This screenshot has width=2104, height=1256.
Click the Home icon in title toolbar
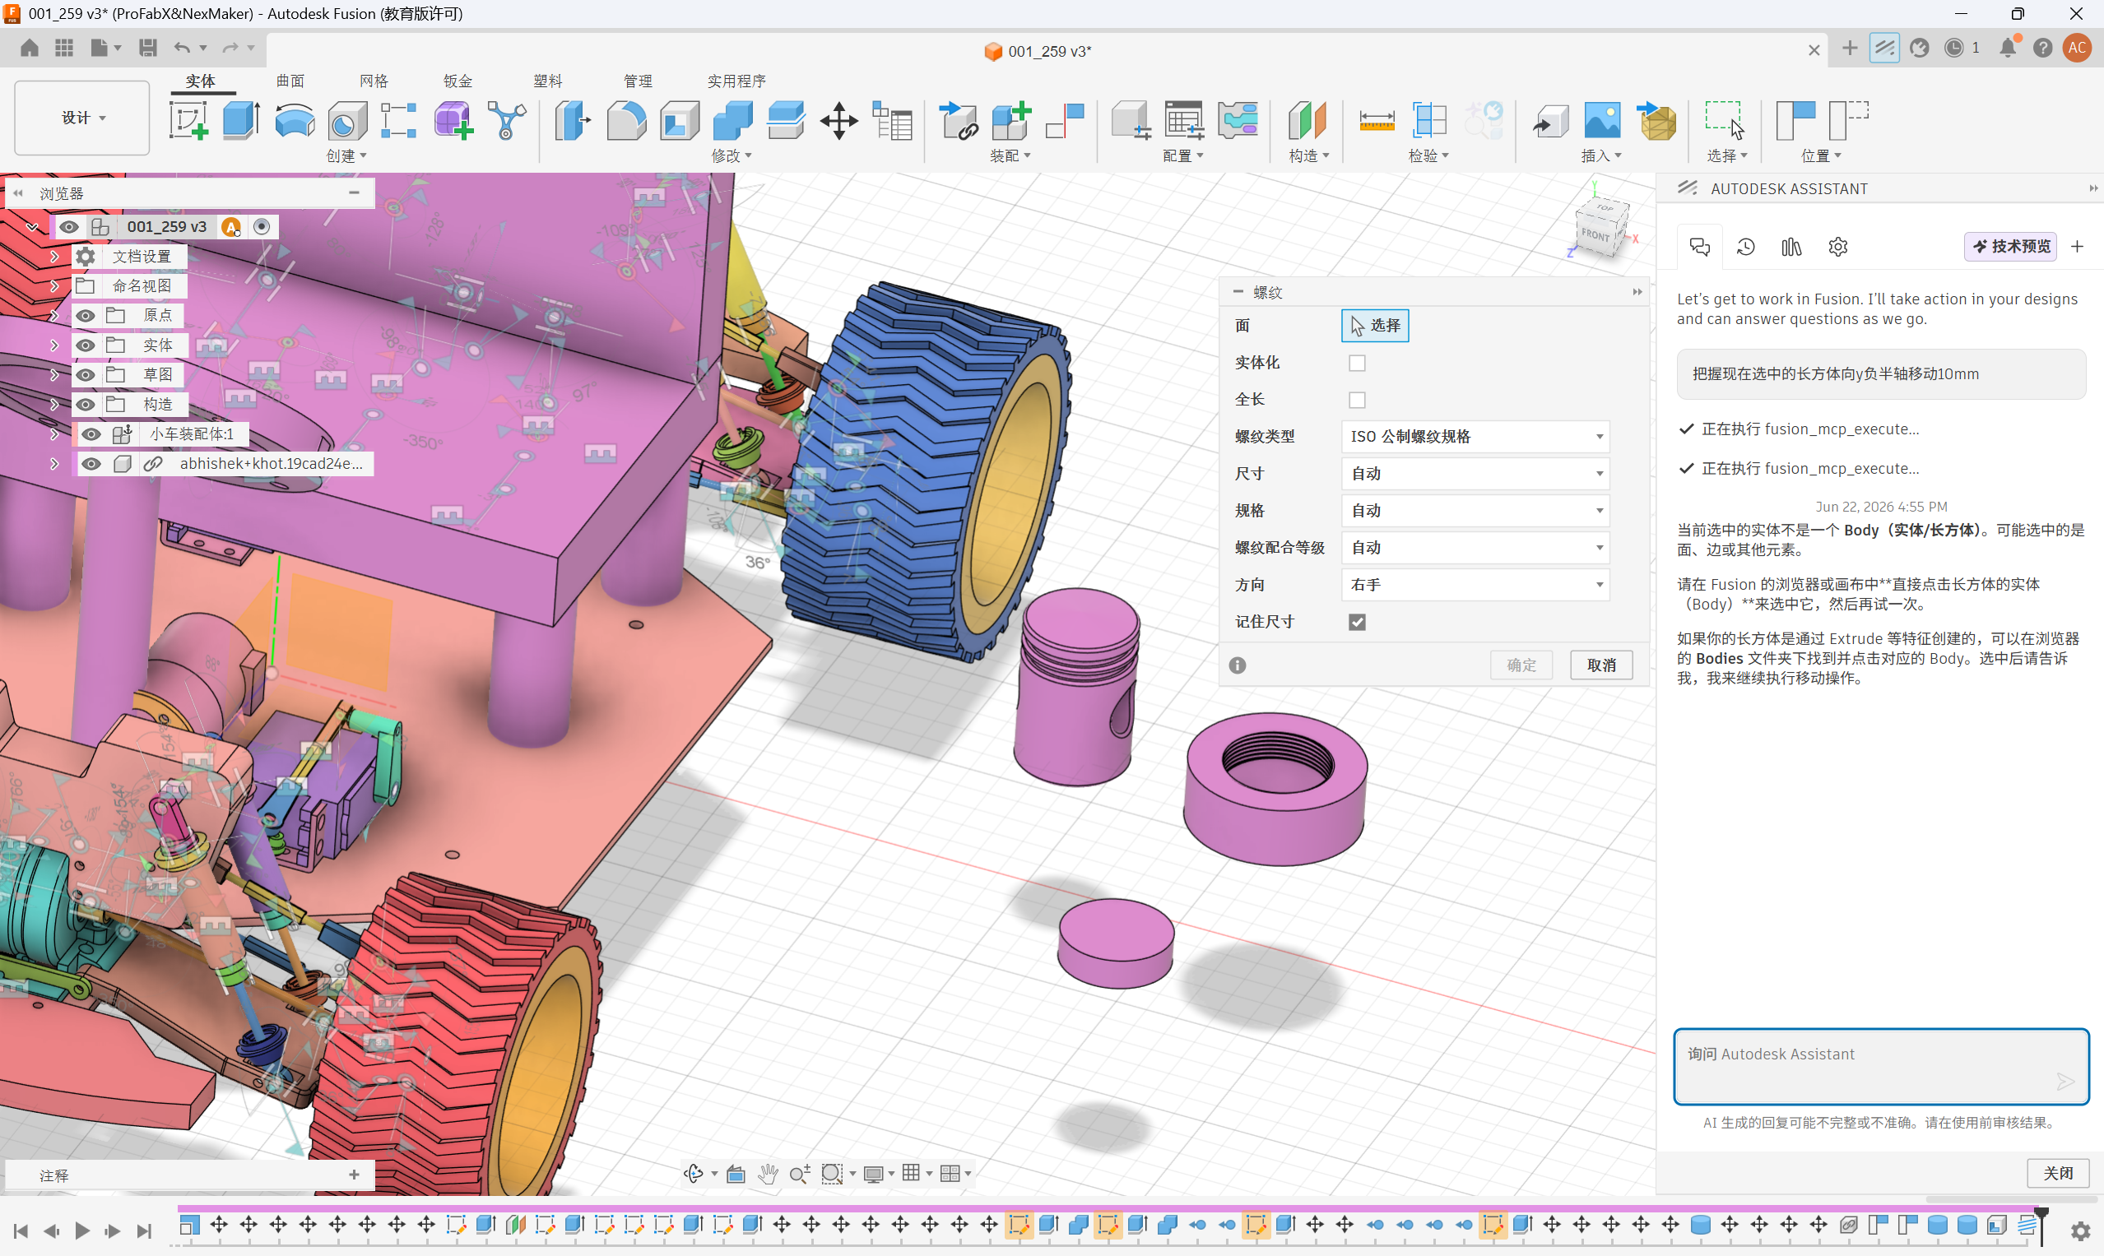[x=30, y=48]
